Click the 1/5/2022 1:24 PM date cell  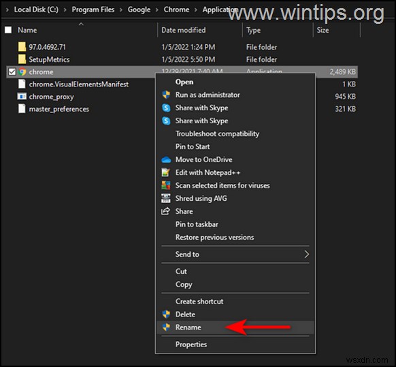point(188,47)
